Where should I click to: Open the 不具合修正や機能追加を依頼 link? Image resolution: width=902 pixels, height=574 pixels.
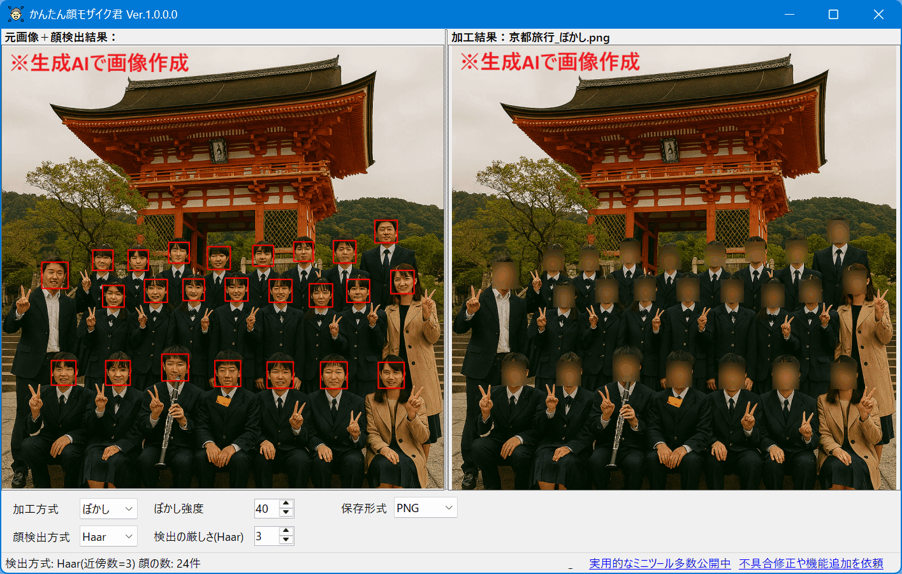pyautogui.click(x=811, y=563)
